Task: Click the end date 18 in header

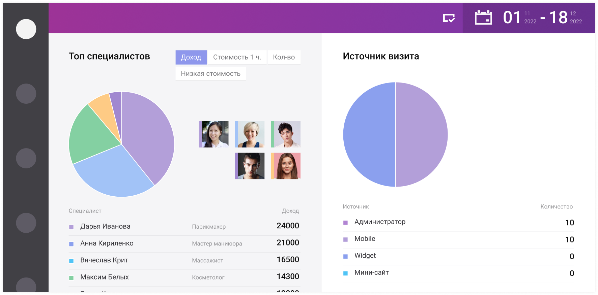Action: pyautogui.click(x=558, y=18)
